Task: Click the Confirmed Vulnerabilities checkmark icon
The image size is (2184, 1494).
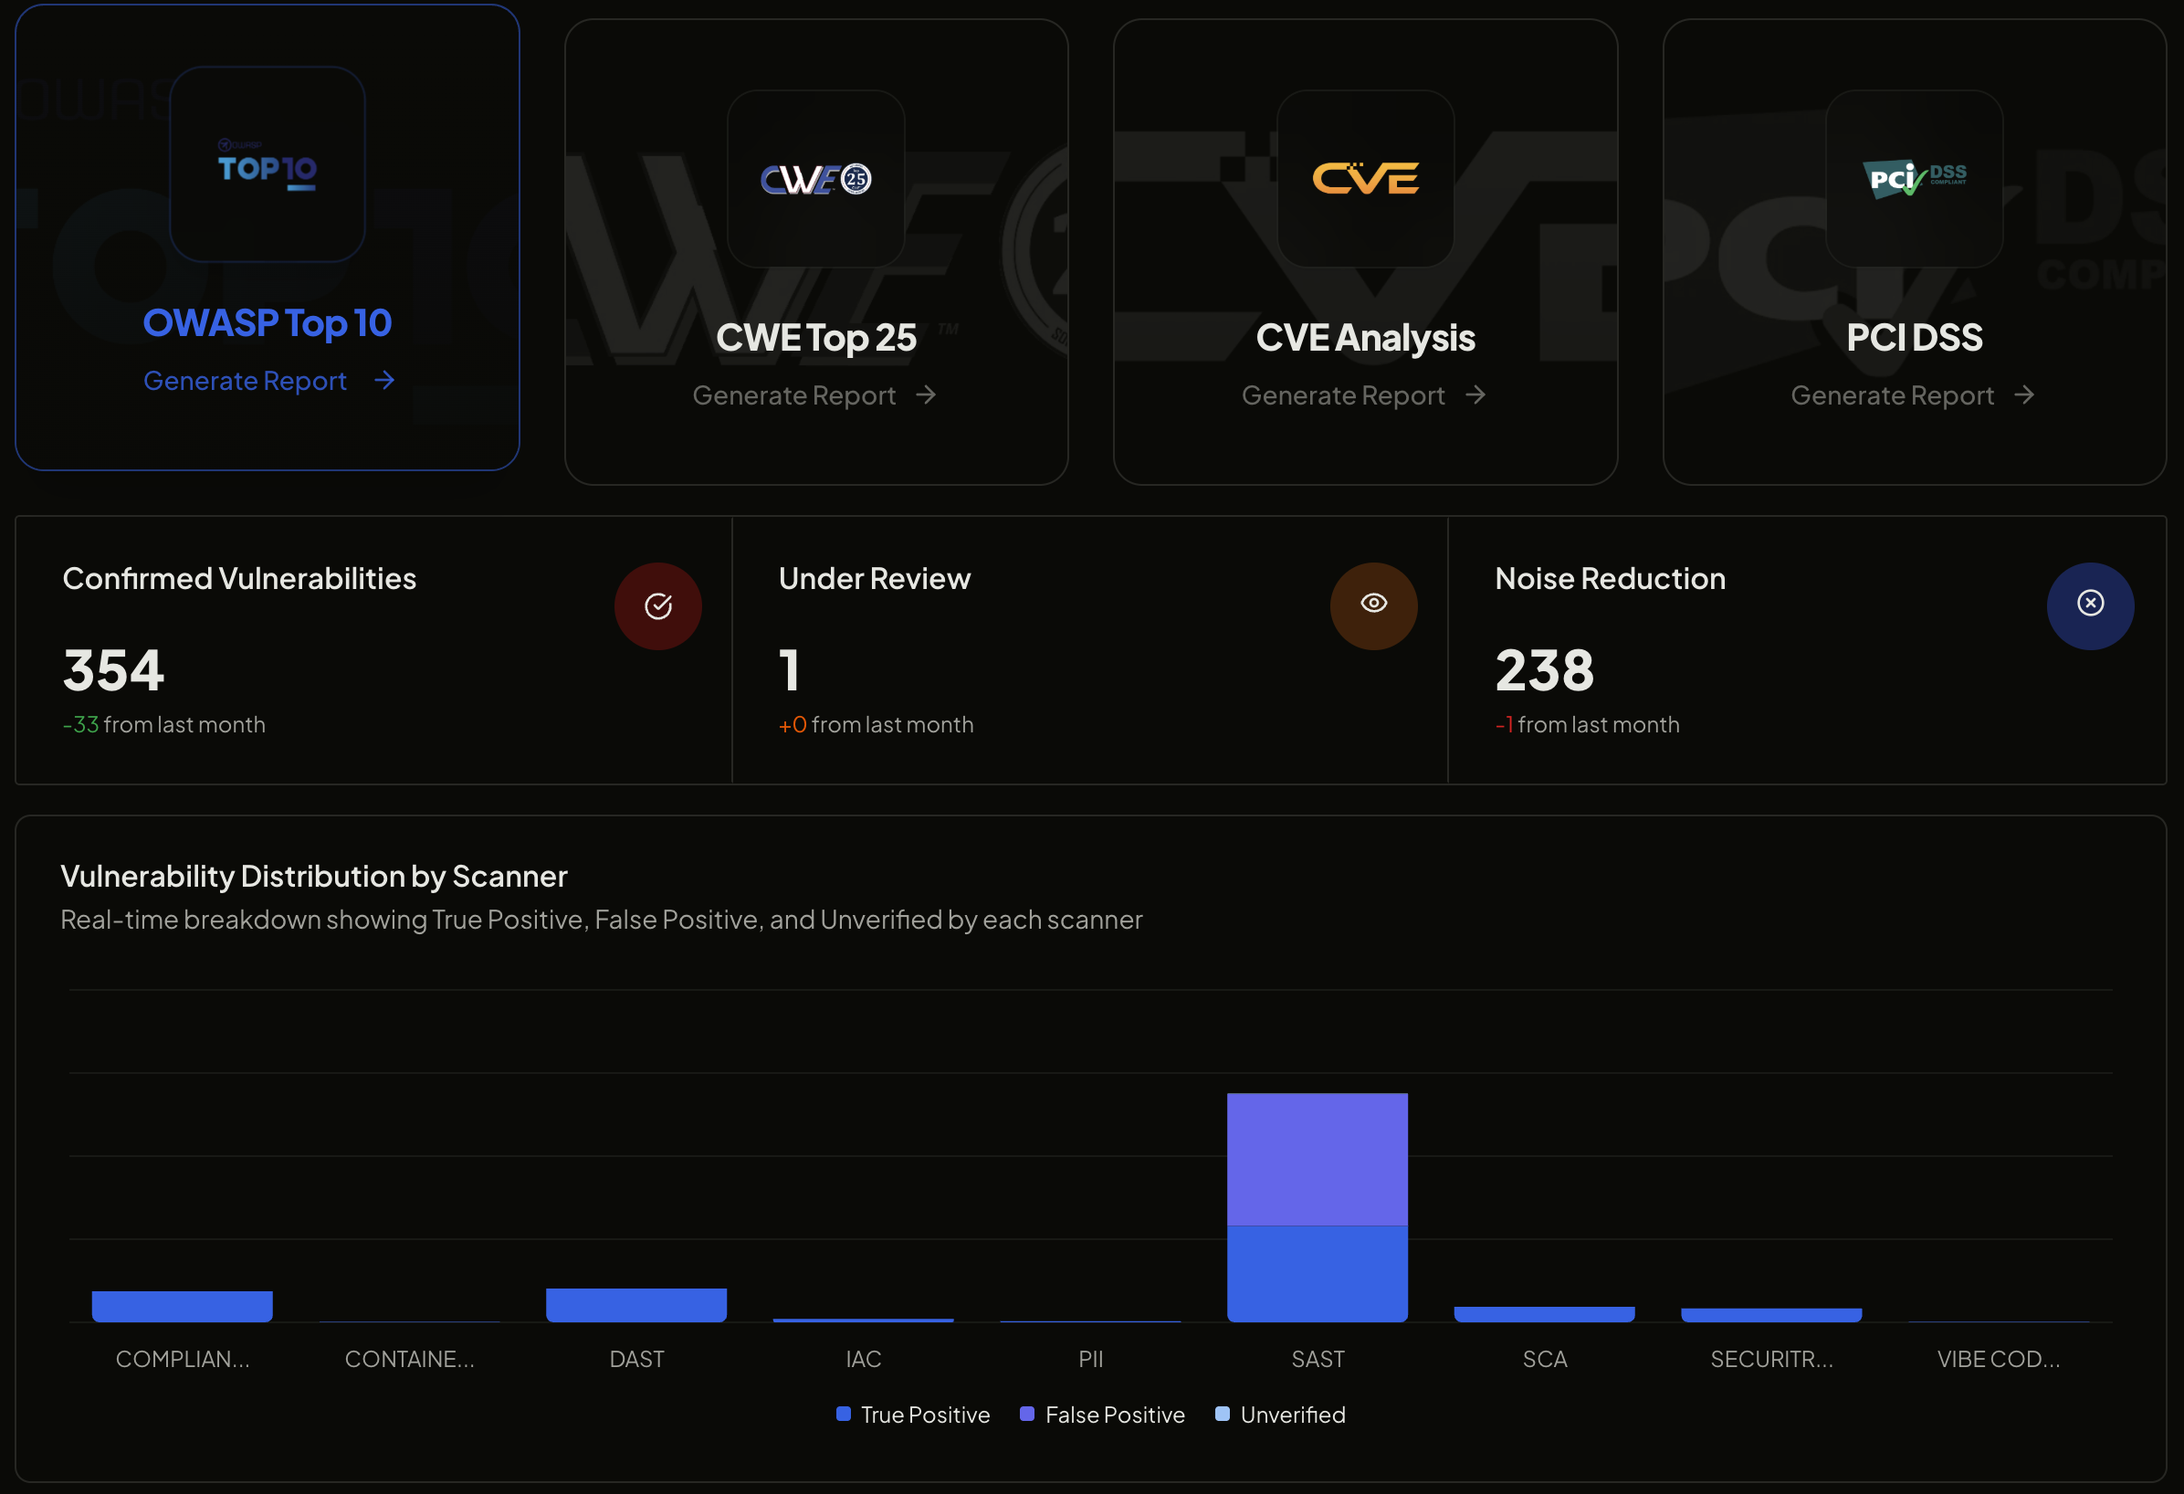Action: click(657, 606)
